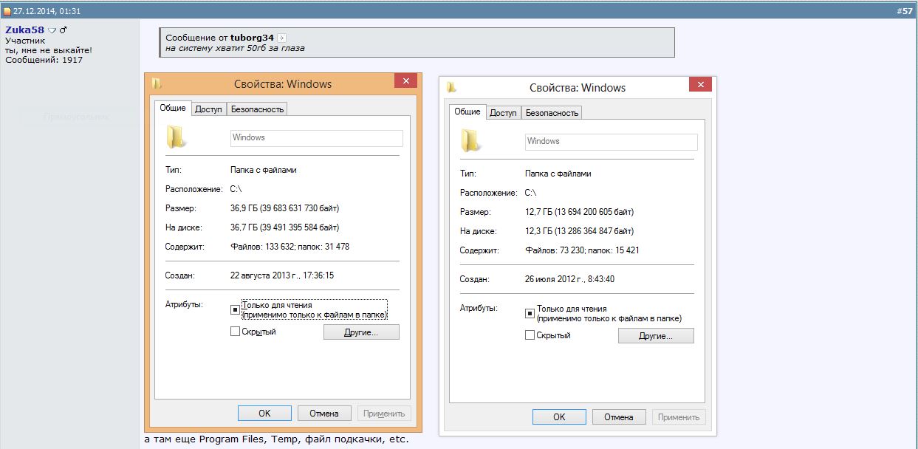Click the view-post arrow icon after tuborg34

(x=281, y=38)
